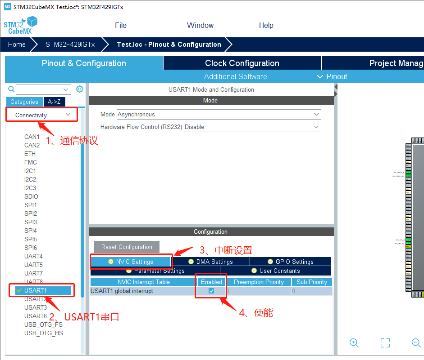Select I2C3 in the peripheral list

point(30,188)
